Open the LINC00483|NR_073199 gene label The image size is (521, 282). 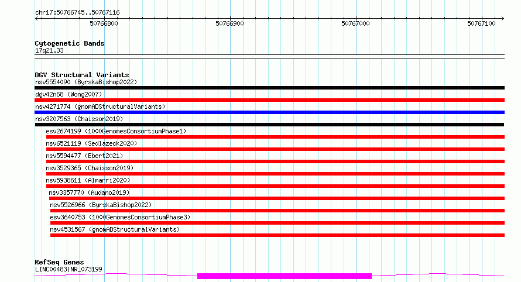click(x=68, y=269)
